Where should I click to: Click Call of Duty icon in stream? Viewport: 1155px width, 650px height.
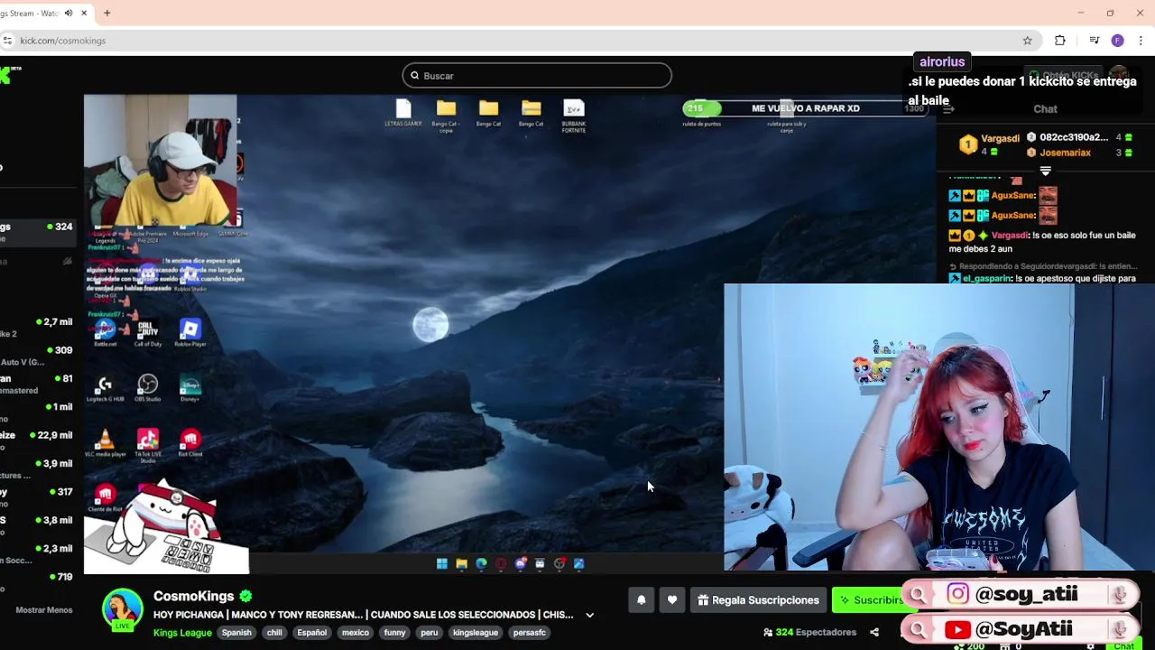pos(148,333)
